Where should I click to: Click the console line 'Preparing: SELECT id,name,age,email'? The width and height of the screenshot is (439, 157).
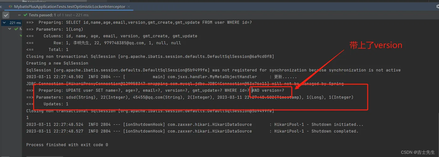pyautogui.click(x=139, y=23)
